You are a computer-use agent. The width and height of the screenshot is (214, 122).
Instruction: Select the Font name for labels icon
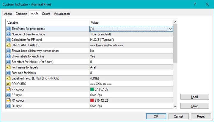tap(8, 67)
